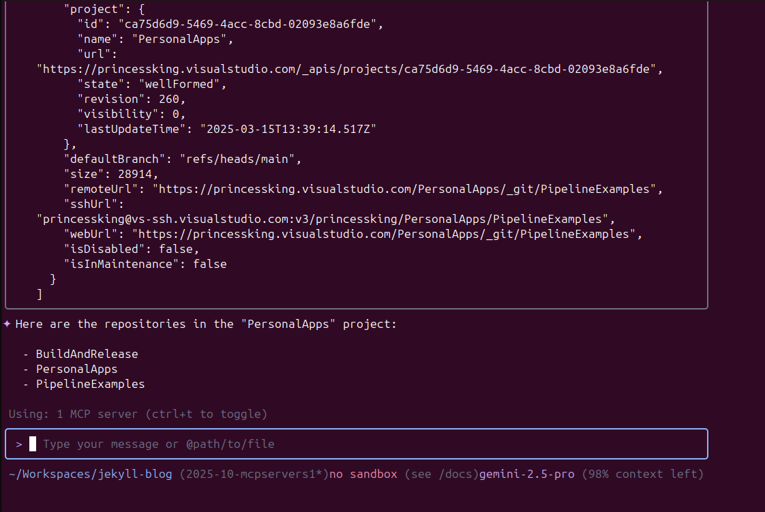Click the PipelineExamples repository list item

point(90,384)
